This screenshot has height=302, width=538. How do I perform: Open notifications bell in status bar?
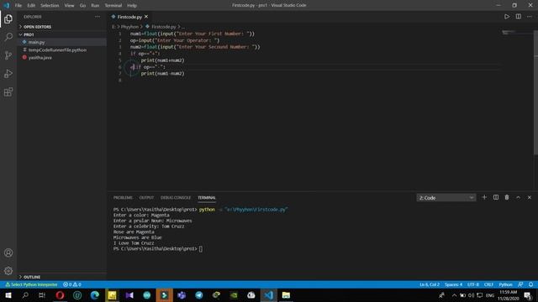(530, 284)
